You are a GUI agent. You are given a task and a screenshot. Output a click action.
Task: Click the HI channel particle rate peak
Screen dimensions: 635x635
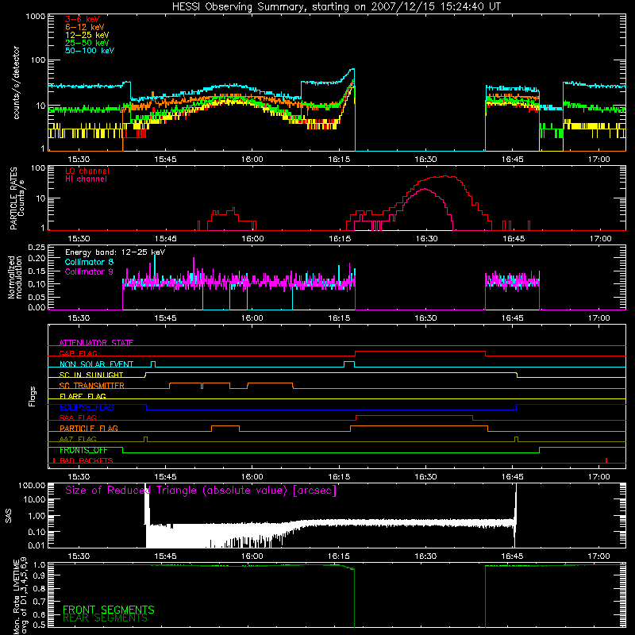tap(425, 189)
